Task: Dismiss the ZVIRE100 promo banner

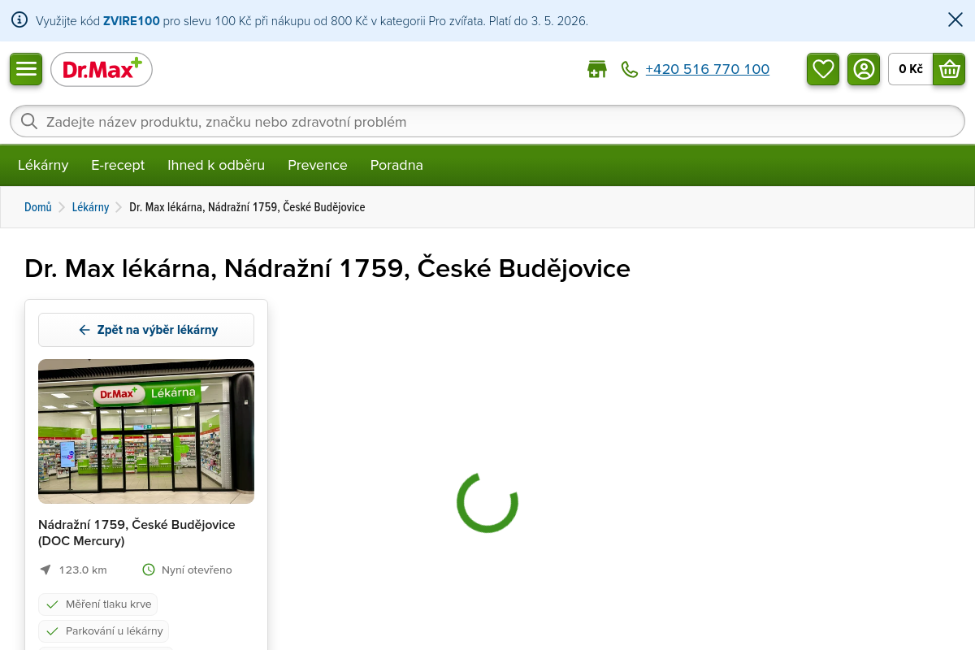Action: coord(955,20)
